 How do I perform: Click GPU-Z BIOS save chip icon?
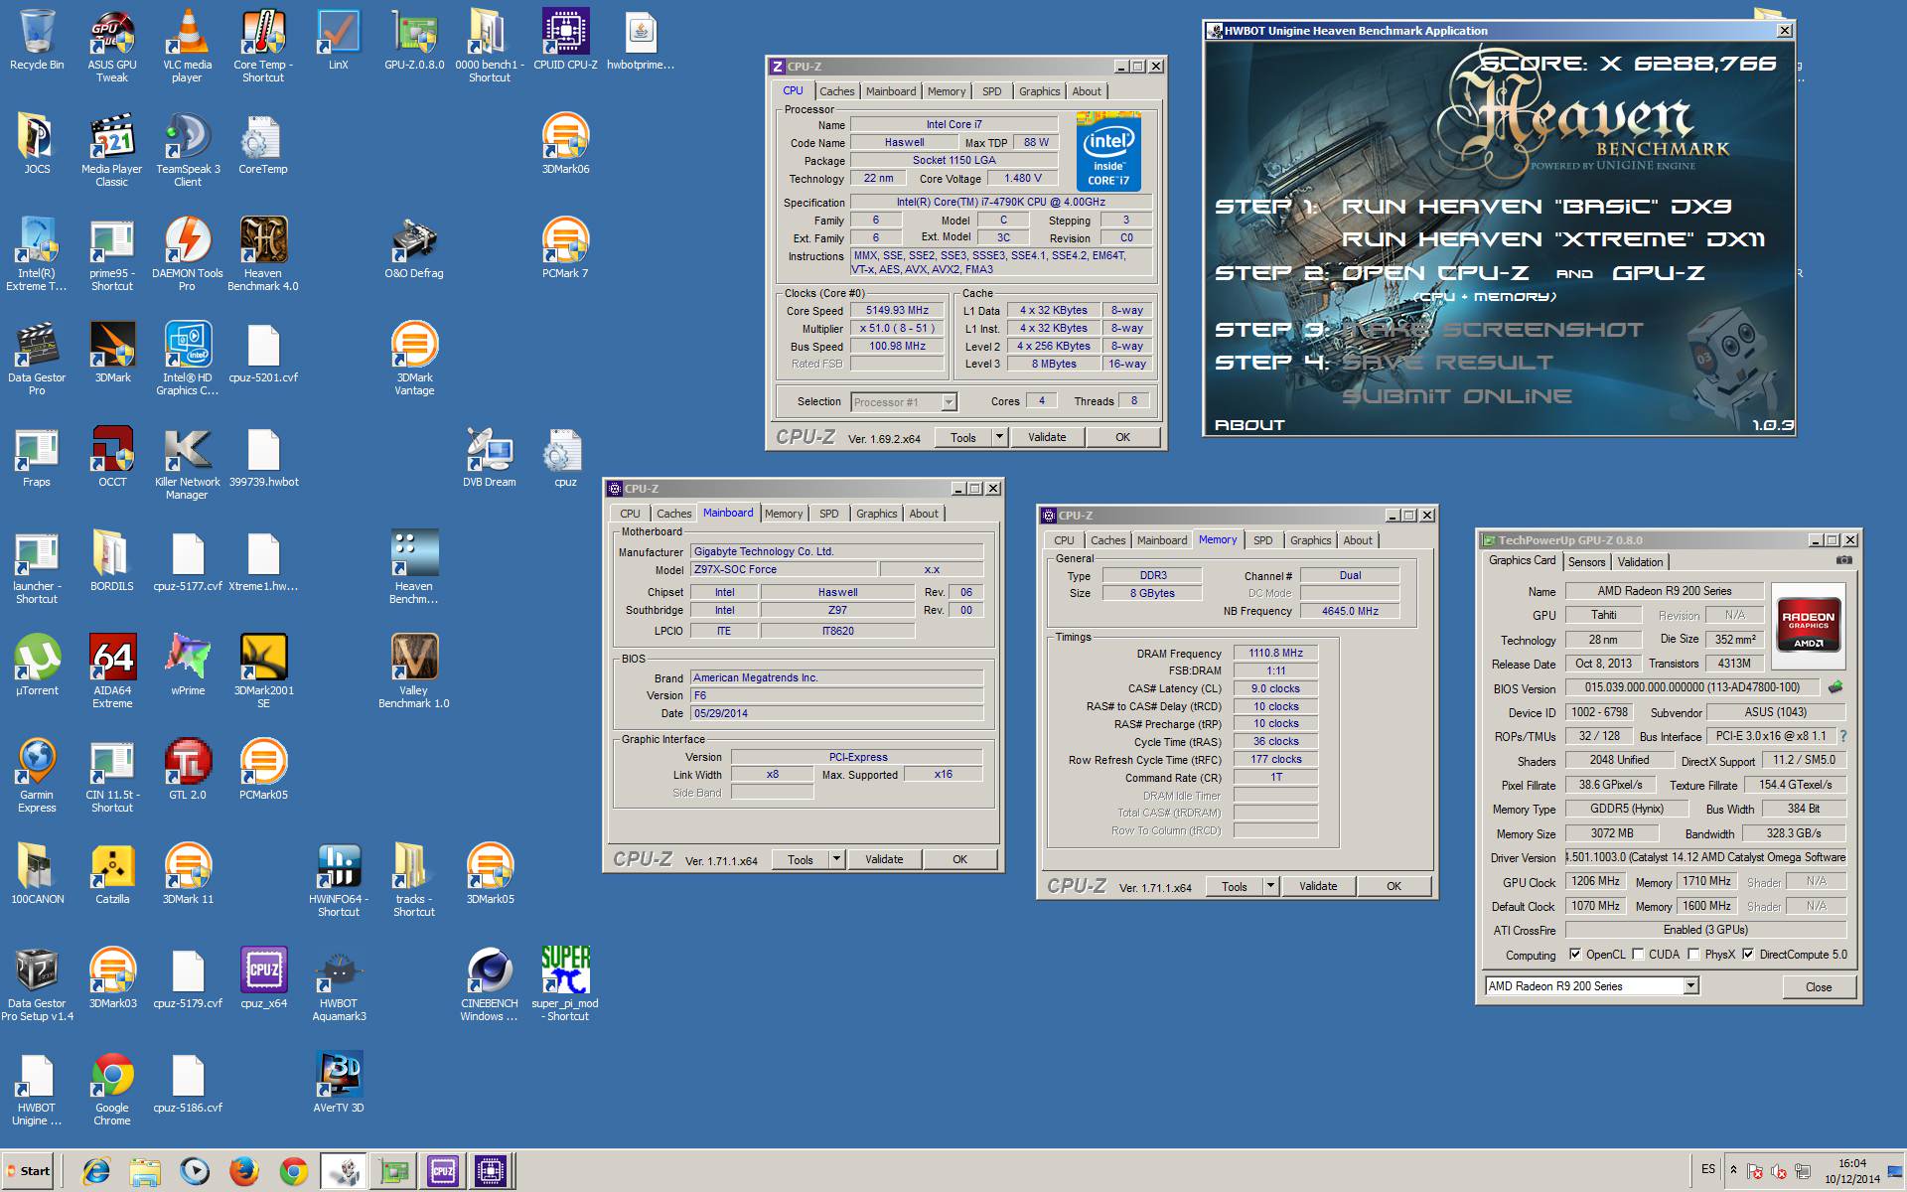tap(1835, 686)
